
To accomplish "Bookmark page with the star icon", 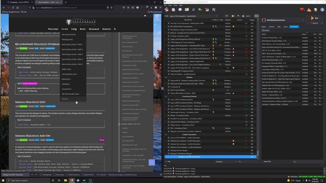I will 112,8.
